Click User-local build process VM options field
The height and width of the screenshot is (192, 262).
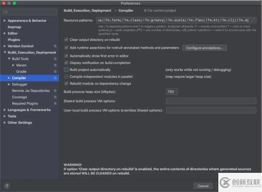click(211, 110)
